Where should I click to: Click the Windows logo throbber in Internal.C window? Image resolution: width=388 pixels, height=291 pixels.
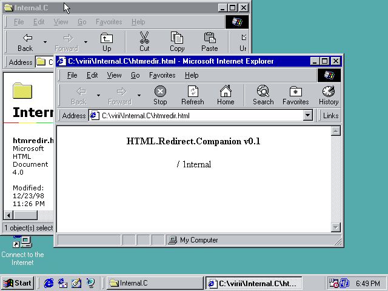[237, 22]
